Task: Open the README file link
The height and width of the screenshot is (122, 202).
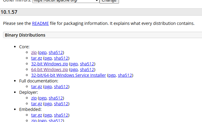Action: pyautogui.click(x=40, y=23)
